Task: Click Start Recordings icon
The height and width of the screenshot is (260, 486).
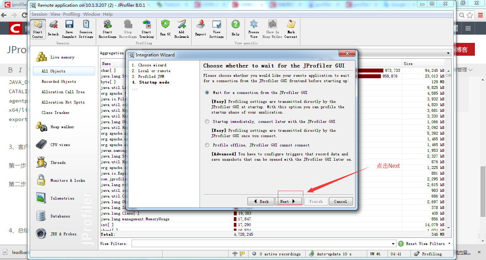Action: [107, 29]
